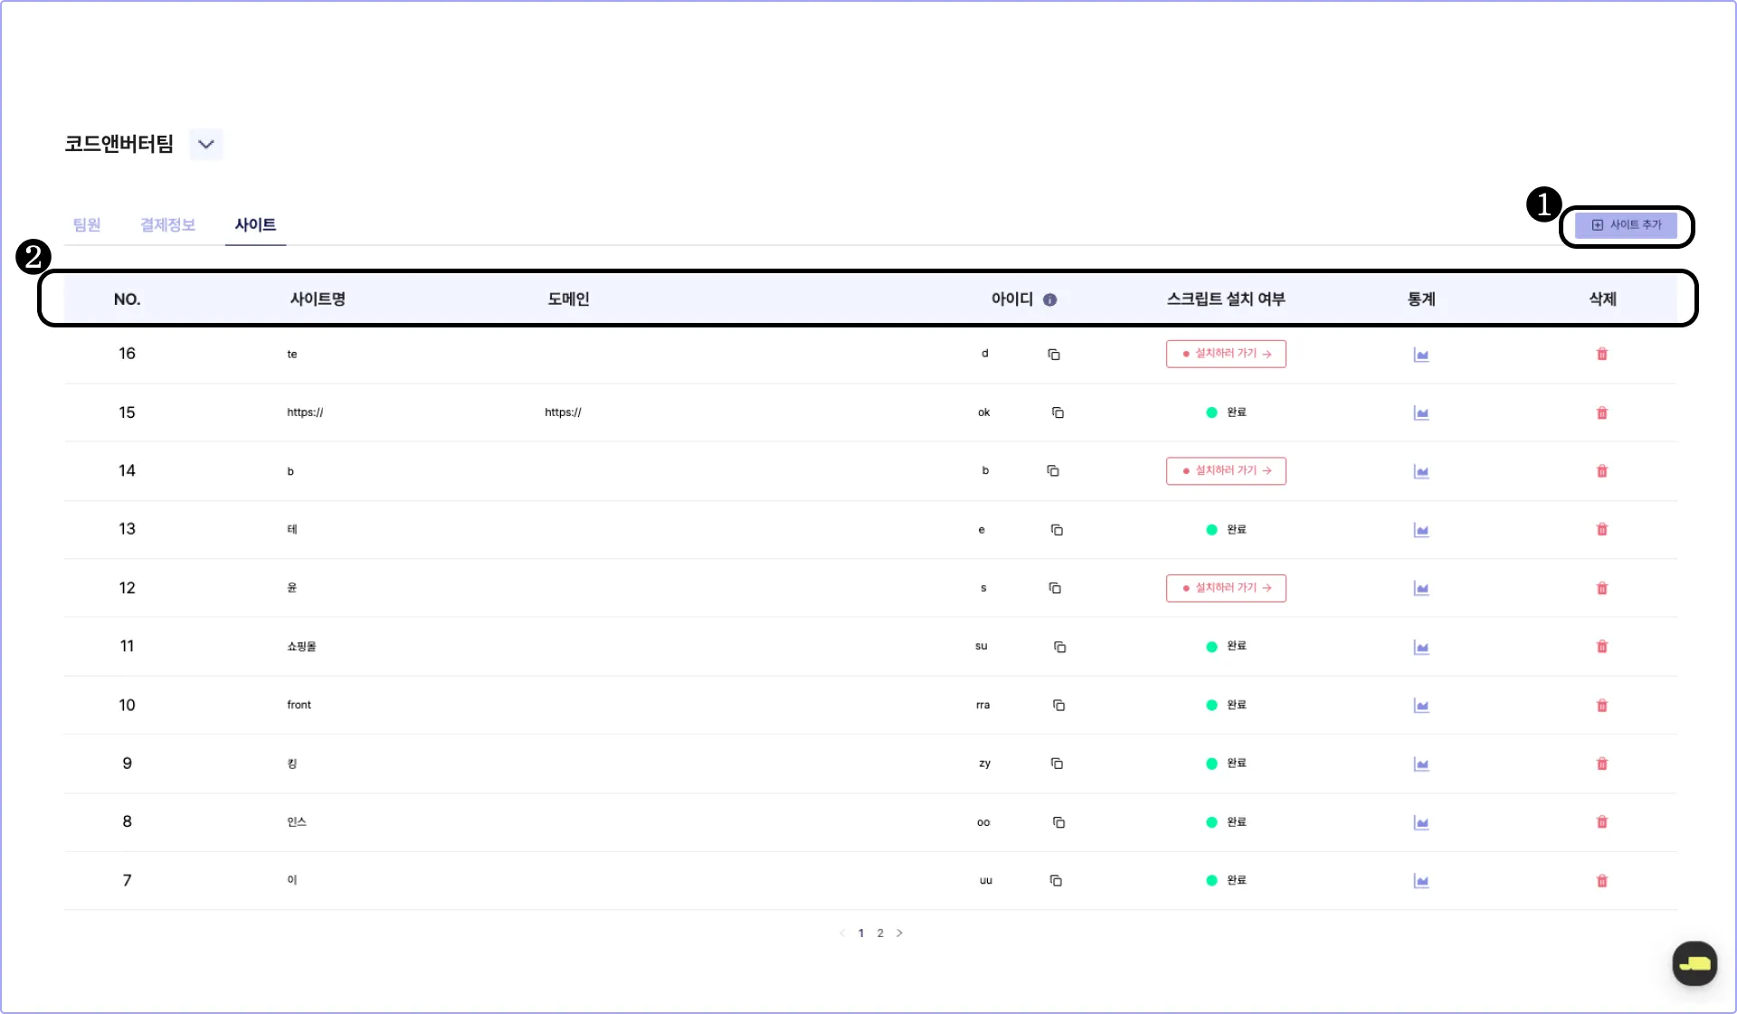Delete site number 12
Image resolution: width=1737 pixels, height=1014 pixels.
tap(1601, 588)
